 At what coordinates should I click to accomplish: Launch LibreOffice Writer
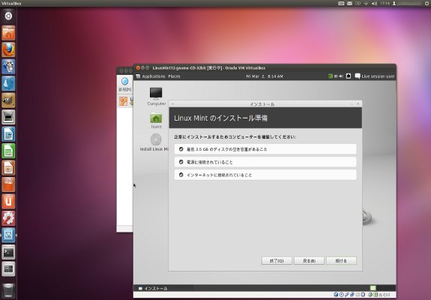[x=8, y=134]
